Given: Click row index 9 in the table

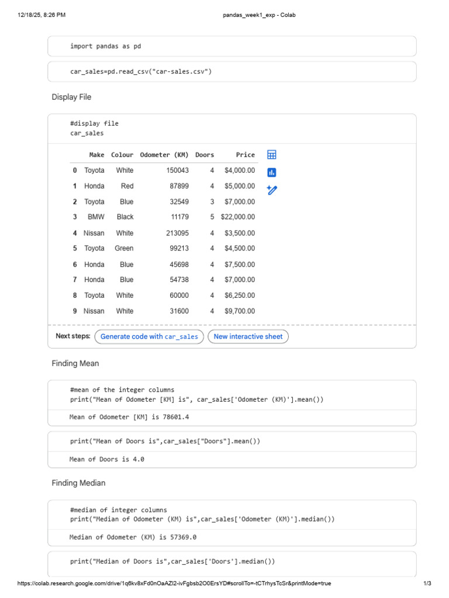Looking at the screenshot, I should (x=75, y=311).
